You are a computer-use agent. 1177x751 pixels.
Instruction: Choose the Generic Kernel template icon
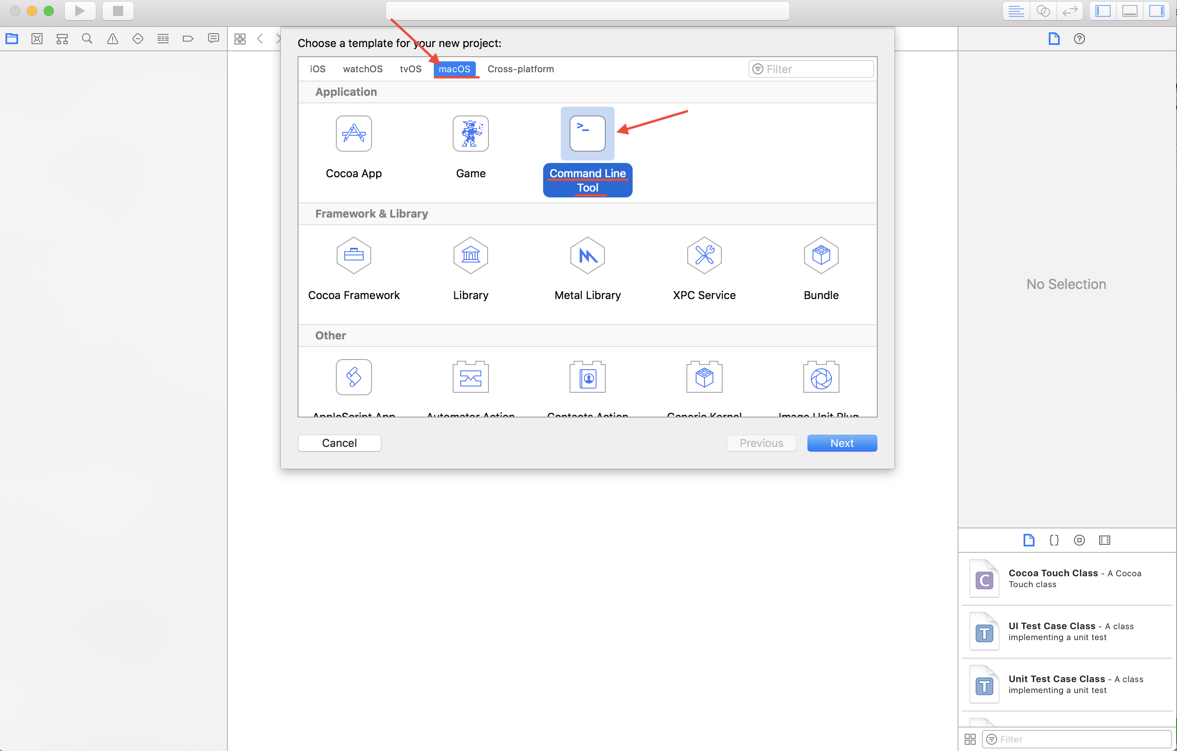point(705,377)
